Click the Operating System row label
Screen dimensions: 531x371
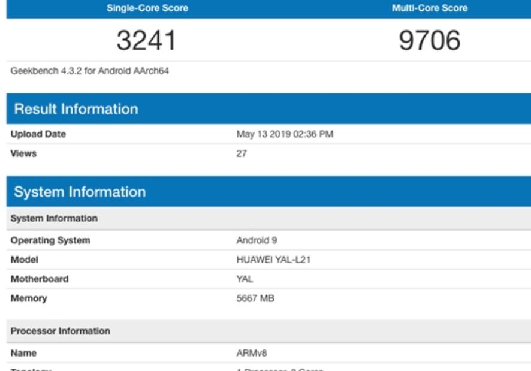pos(50,240)
